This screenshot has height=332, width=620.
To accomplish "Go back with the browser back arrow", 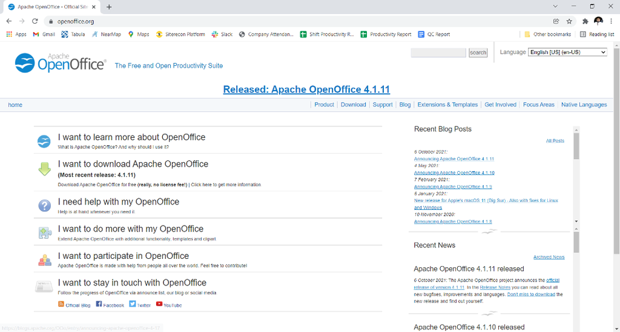I will click(x=8, y=21).
